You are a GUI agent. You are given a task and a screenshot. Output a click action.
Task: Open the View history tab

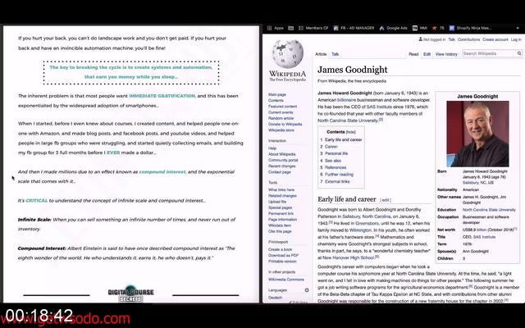pos(446,54)
